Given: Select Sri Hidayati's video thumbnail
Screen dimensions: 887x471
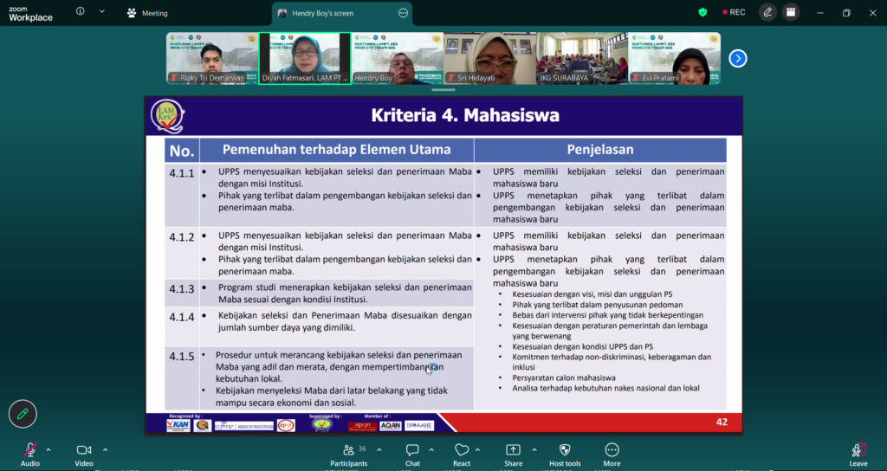Looking at the screenshot, I should click(x=490, y=58).
